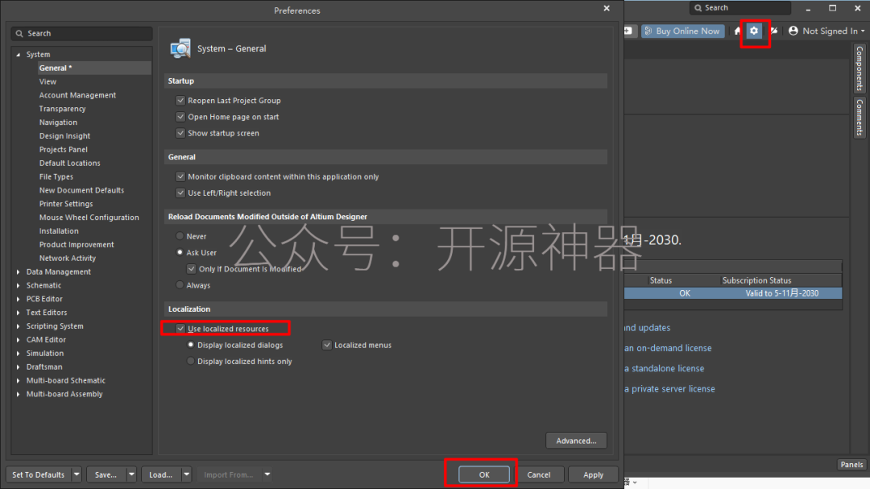This screenshot has height=489, width=870.
Task: Open Account Management preferences
Action: [x=77, y=95]
